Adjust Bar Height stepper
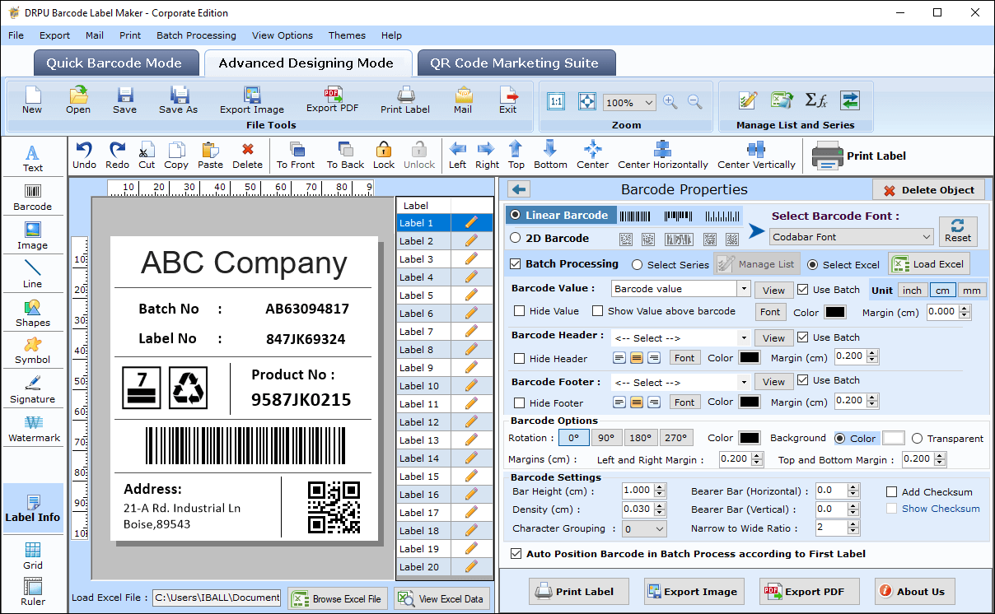The height and width of the screenshot is (614, 995). pos(659,491)
